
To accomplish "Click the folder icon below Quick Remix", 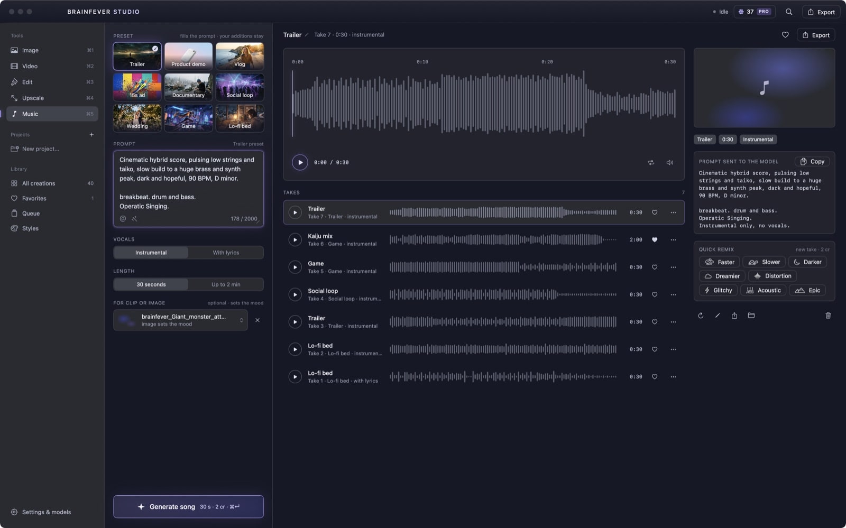I will click(x=751, y=316).
